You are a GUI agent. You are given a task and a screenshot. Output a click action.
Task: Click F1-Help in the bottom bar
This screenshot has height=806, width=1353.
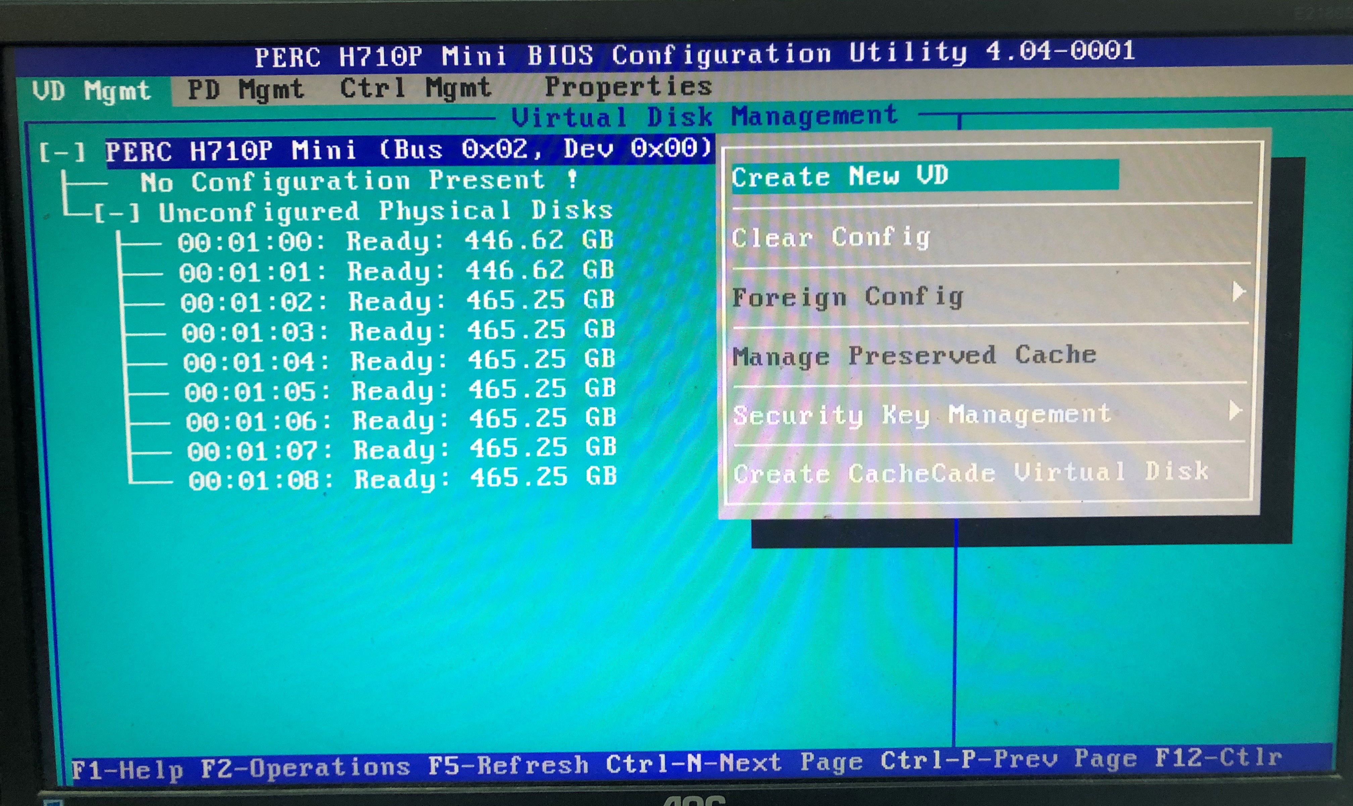click(127, 770)
